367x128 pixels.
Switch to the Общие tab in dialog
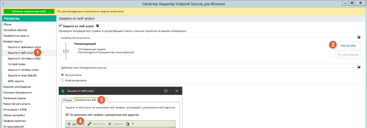tap(67, 100)
